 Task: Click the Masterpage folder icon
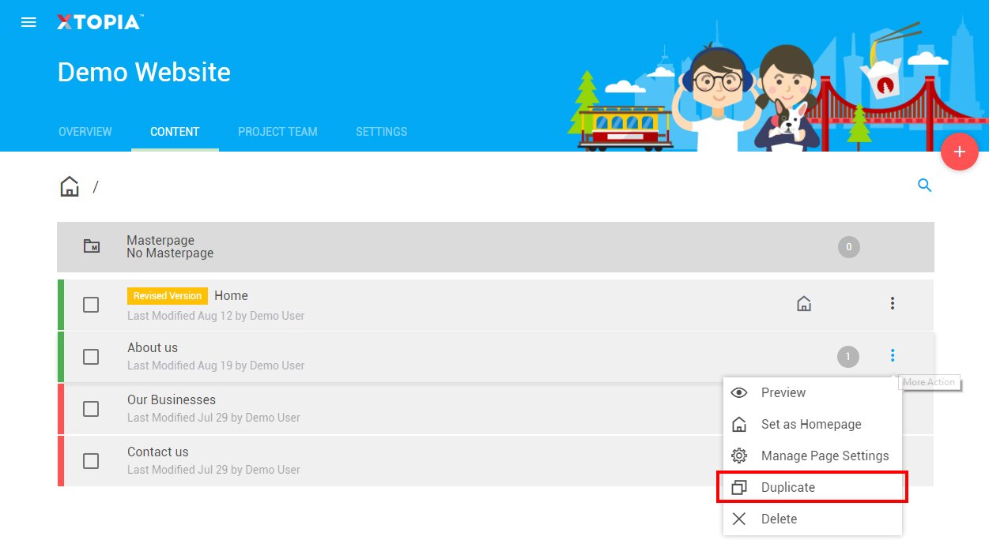[92, 246]
